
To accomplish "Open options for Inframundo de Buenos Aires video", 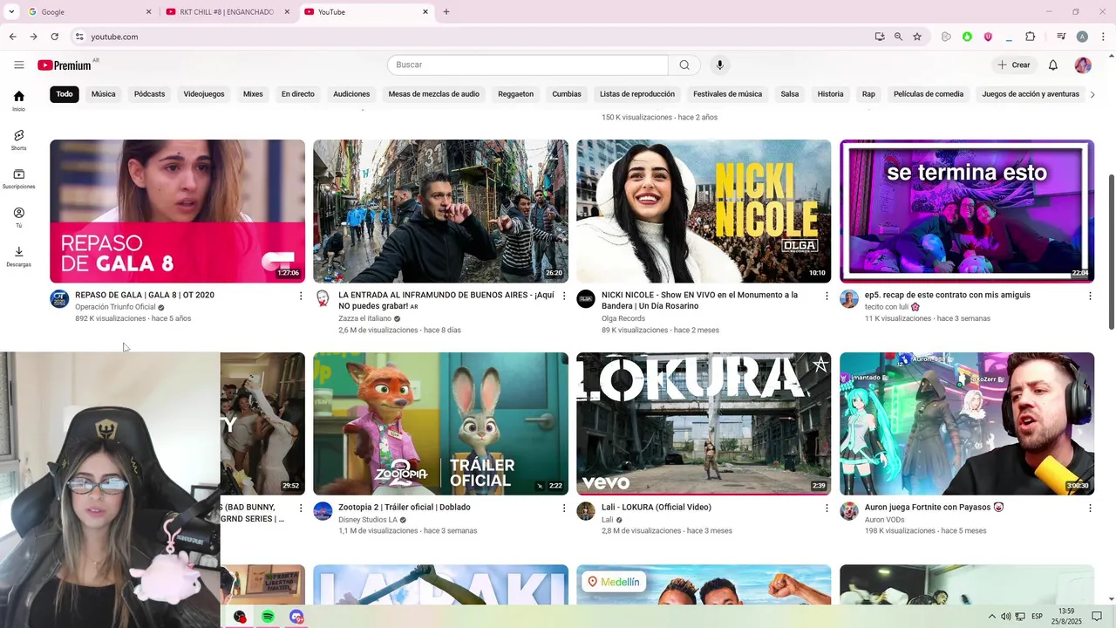I will point(564,297).
